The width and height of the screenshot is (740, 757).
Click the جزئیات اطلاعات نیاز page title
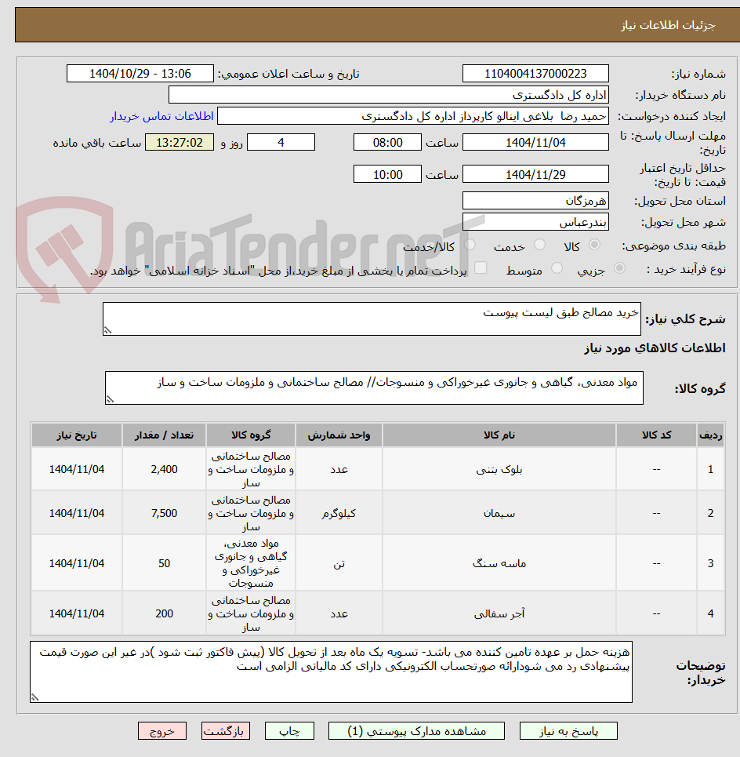668,25
